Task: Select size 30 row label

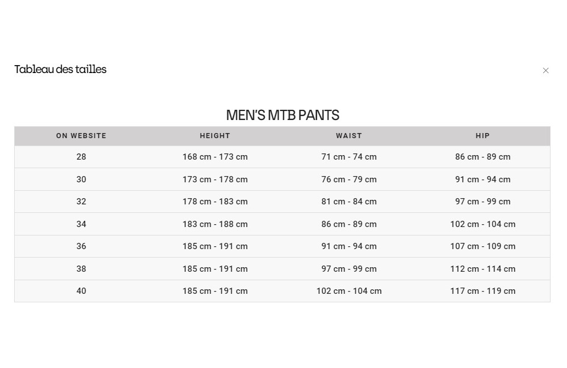Action: (x=81, y=179)
